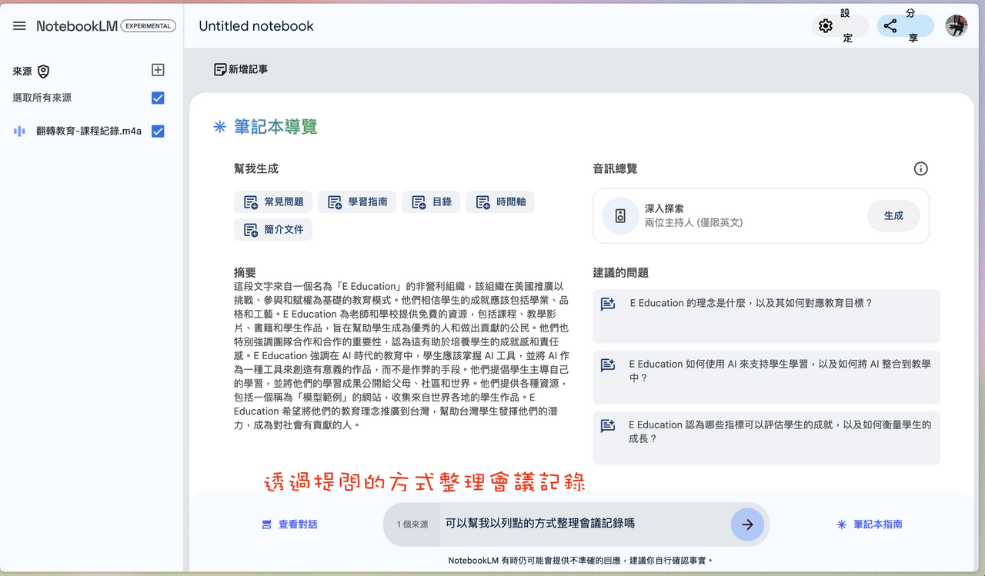Uncheck the 翻轉教育-課程紀錄.m4a source checkbox

click(x=158, y=132)
